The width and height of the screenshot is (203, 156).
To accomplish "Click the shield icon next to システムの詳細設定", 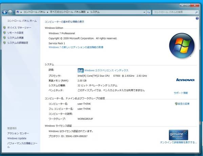I will [x=4, y=43].
